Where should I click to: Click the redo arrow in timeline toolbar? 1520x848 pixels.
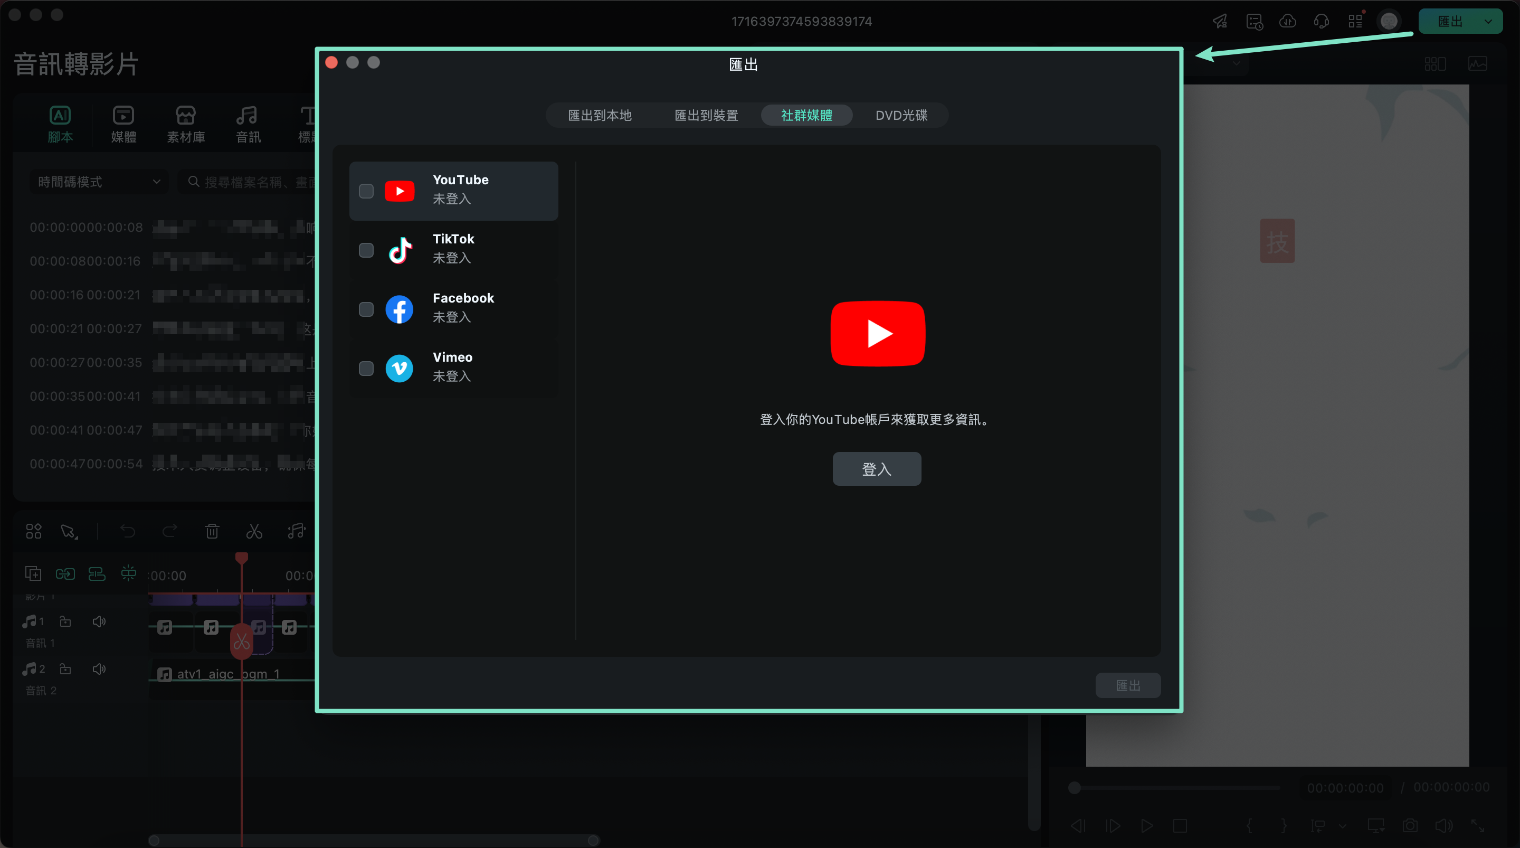[169, 531]
